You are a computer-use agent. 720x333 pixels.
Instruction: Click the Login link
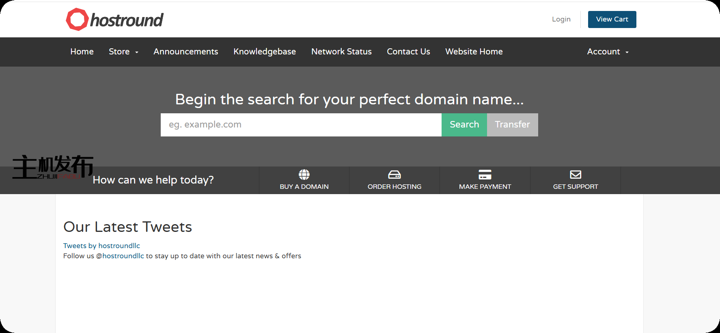click(x=561, y=19)
